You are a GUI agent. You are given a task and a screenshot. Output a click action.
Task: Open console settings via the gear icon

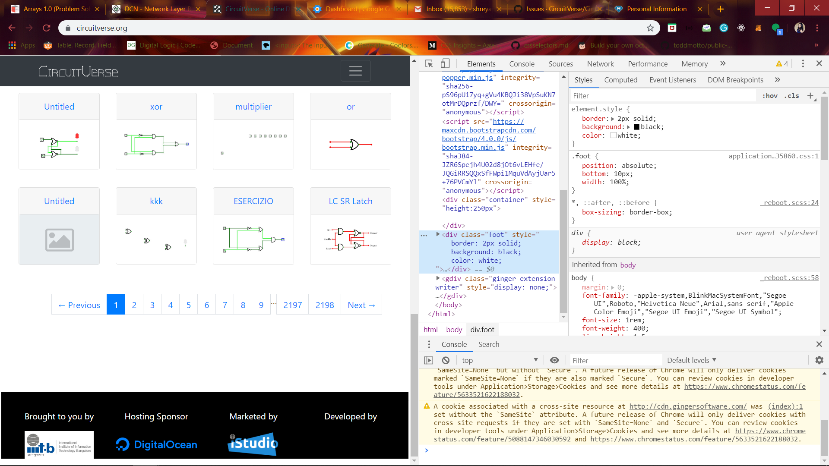point(819,360)
